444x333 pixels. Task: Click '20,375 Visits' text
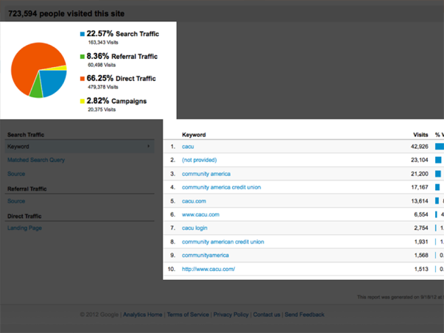(x=102, y=109)
